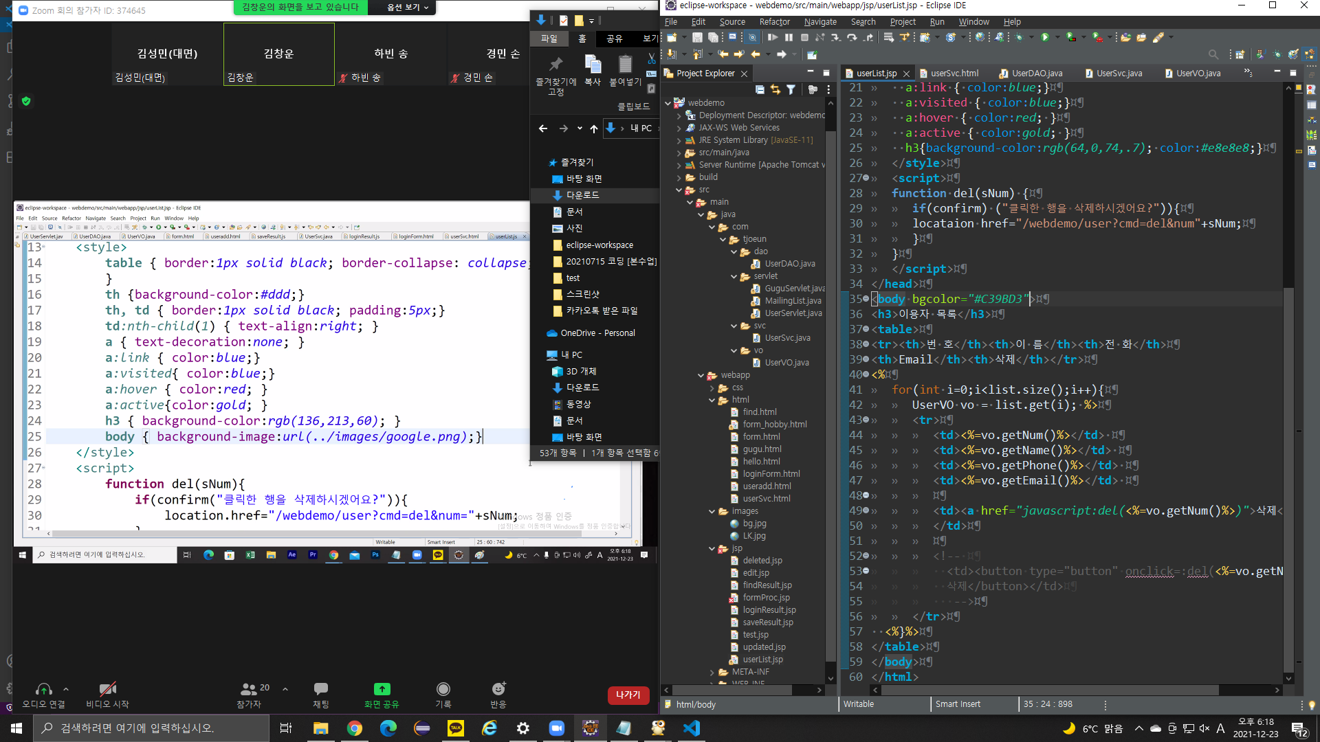Toggle Zoom audio connect headphone button
1320x742 pixels.
tap(43, 694)
